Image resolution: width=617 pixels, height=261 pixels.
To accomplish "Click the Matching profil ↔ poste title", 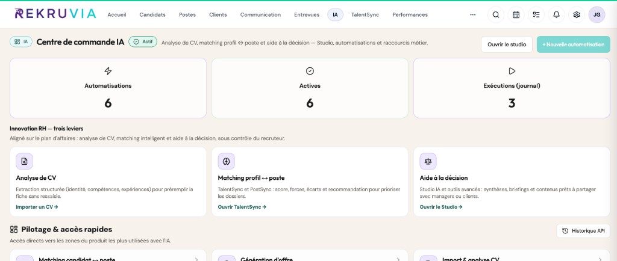I will point(251,178).
